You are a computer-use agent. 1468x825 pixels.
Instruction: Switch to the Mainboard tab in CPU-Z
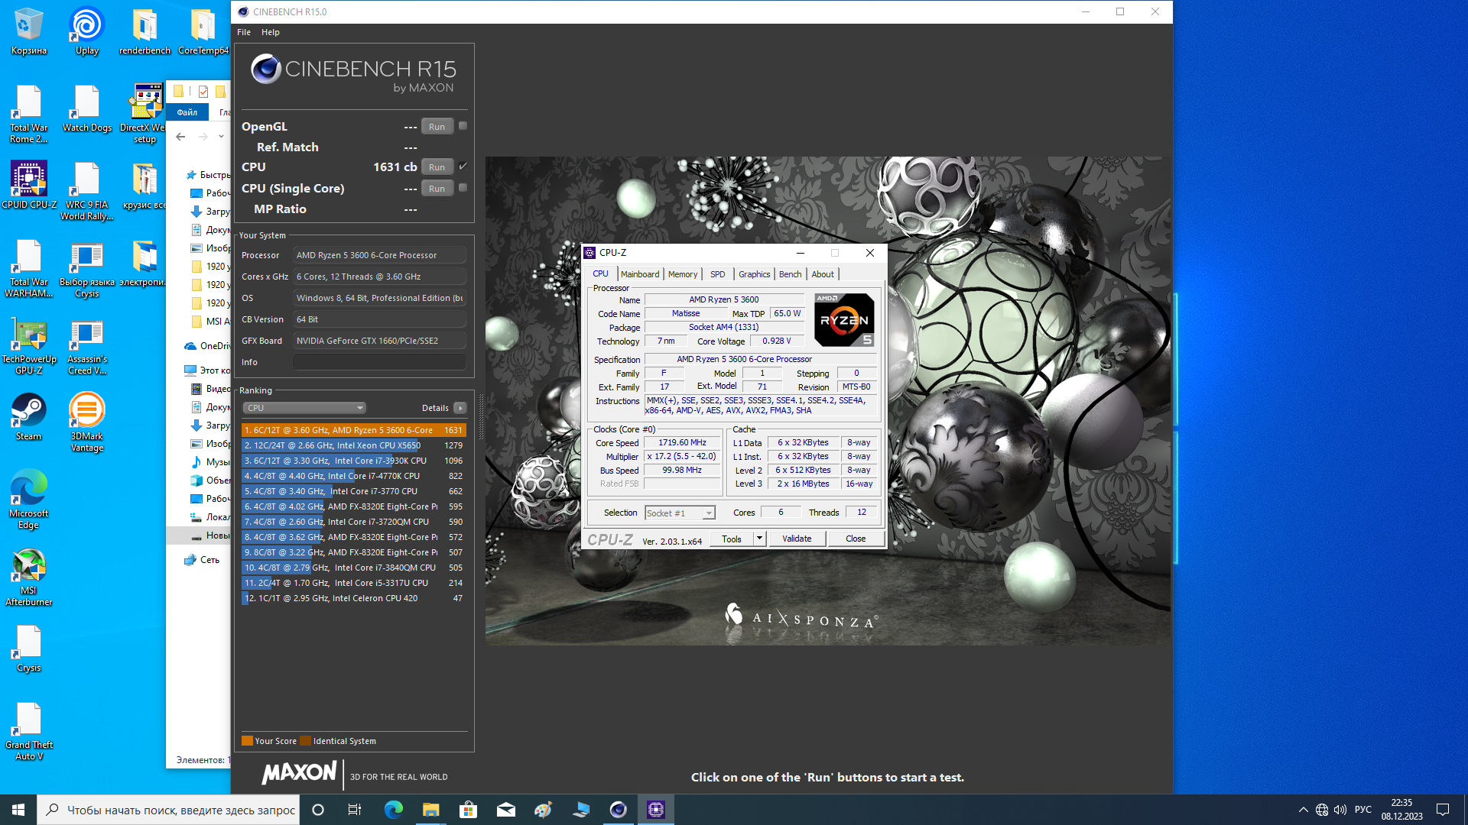(639, 274)
